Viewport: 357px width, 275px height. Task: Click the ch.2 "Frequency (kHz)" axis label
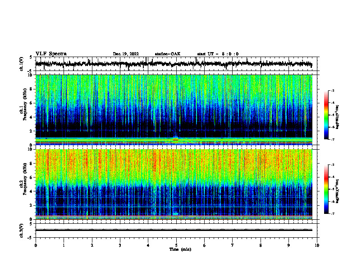click(x=25, y=179)
